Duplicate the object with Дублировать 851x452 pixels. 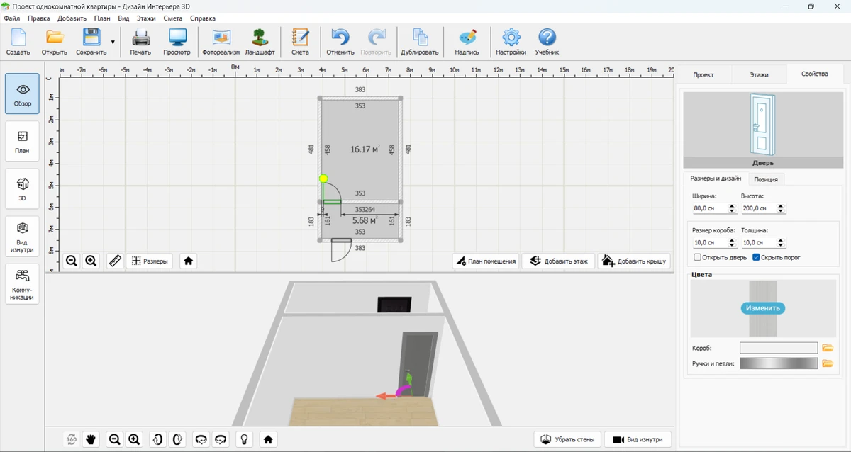(x=420, y=42)
